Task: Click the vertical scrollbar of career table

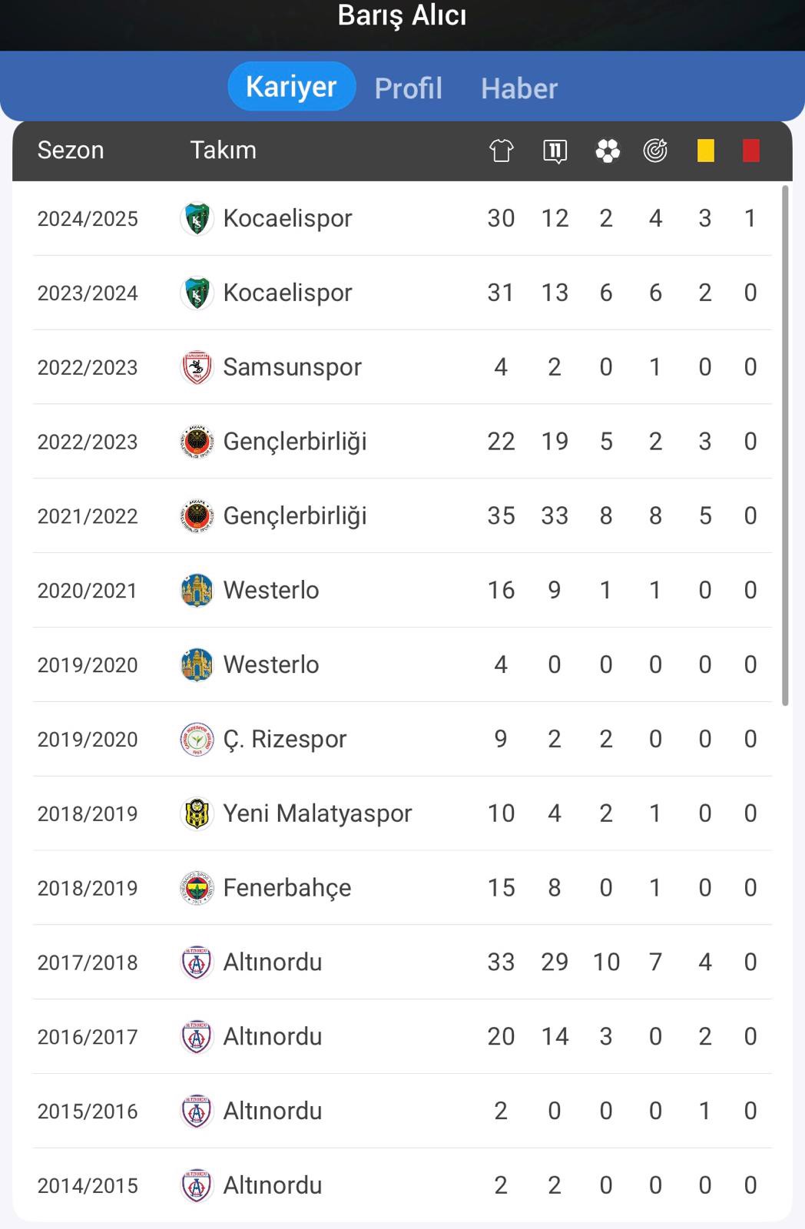Action: click(785, 445)
